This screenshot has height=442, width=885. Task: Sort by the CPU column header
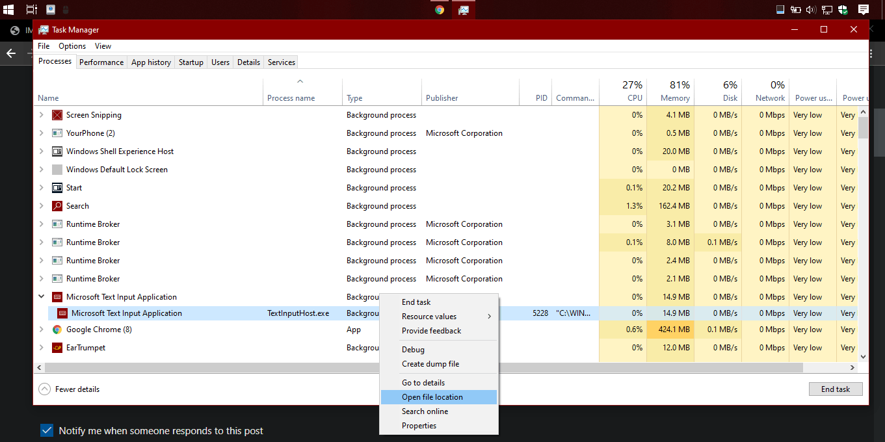click(623, 92)
